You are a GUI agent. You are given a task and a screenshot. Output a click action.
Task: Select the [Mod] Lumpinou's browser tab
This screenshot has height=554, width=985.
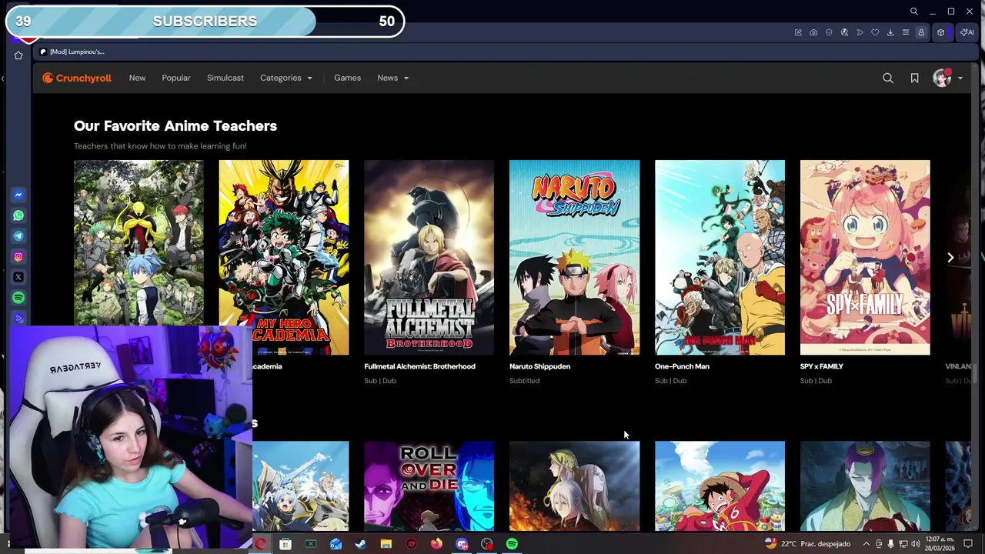tap(72, 52)
